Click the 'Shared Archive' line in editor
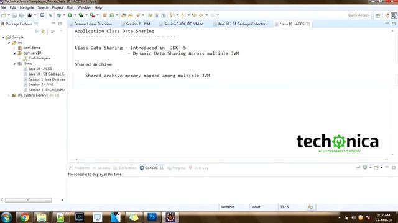398x223 pixels. pos(93,64)
